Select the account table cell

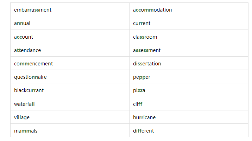click(x=70, y=37)
